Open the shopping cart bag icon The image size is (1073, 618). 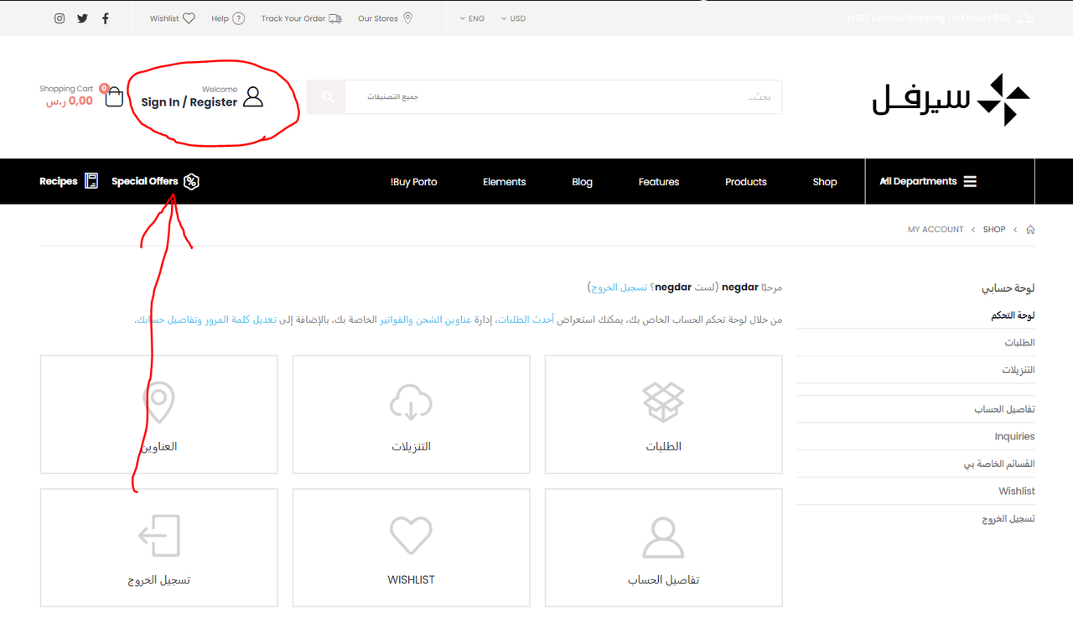[x=114, y=96]
